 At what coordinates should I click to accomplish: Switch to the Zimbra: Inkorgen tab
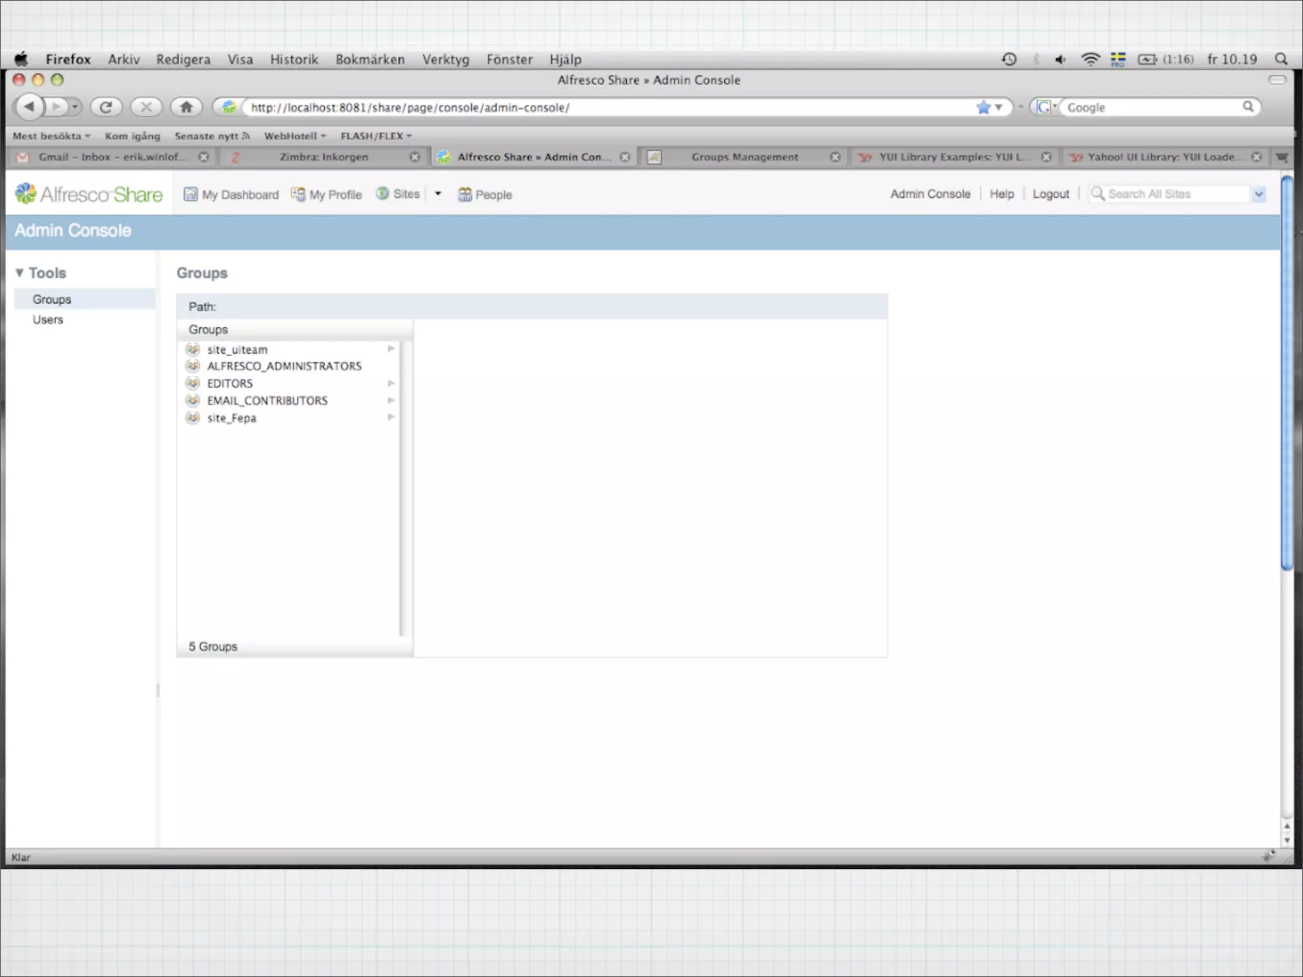click(323, 157)
